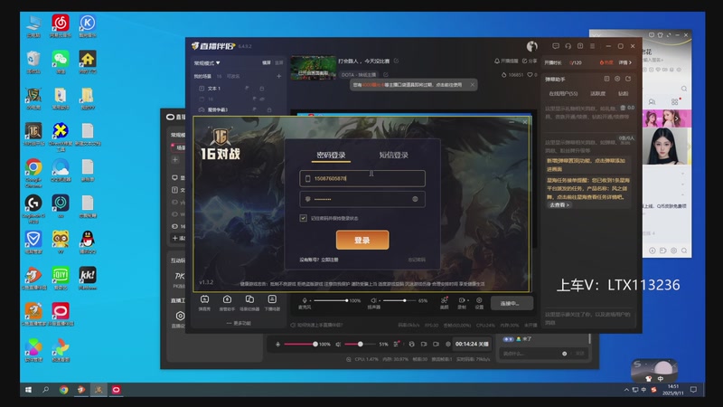This screenshot has width=723, height=407.
Task: Edit the stream title pencil icon
Action: click(x=396, y=61)
